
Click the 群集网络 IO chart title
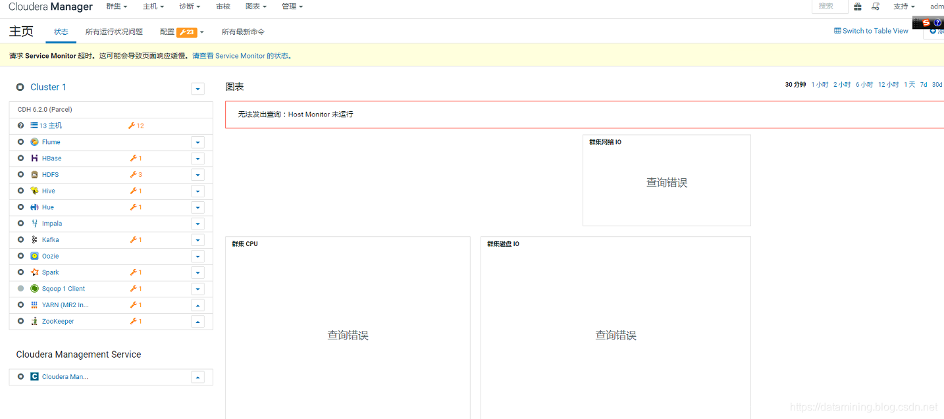pyautogui.click(x=605, y=142)
